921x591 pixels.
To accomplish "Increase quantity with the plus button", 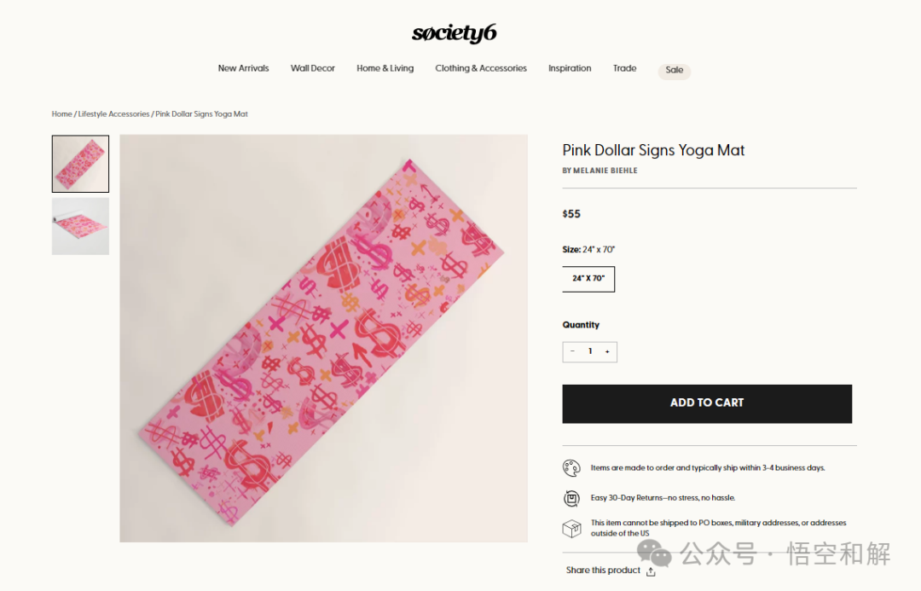I will click(x=607, y=351).
